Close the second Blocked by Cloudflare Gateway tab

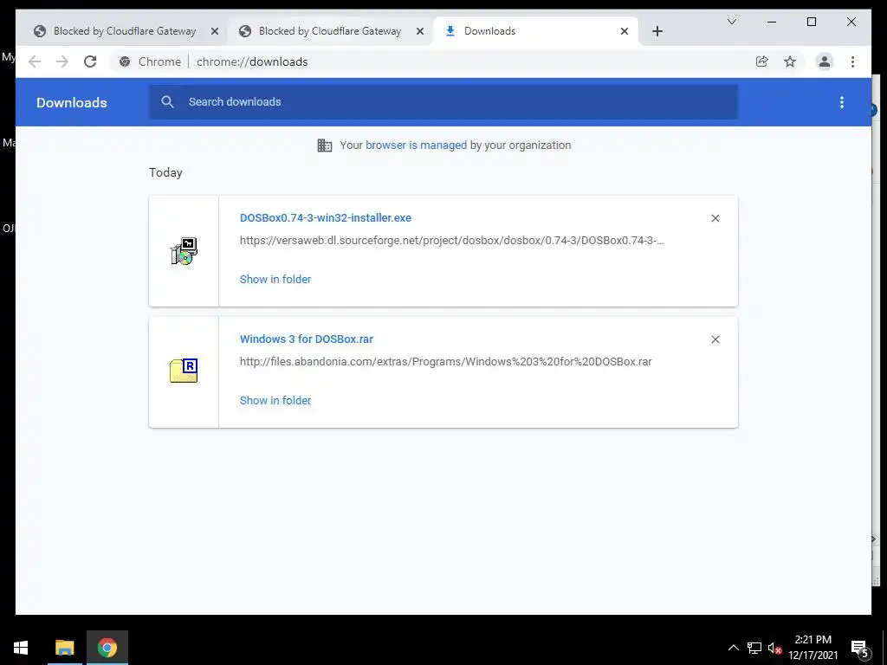tap(420, 31)
